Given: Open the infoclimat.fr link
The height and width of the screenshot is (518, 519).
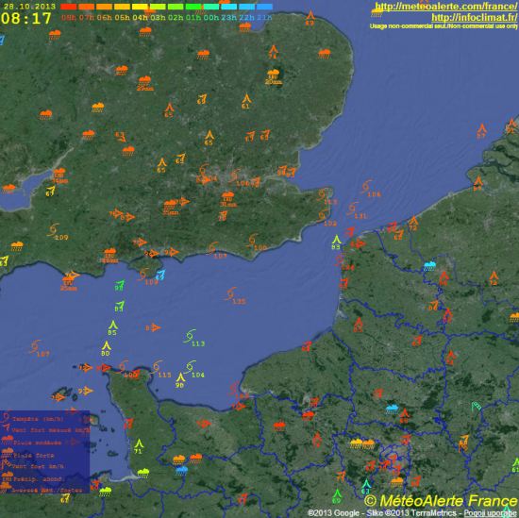Looking at the screenshot, I should tap(475, 17).
